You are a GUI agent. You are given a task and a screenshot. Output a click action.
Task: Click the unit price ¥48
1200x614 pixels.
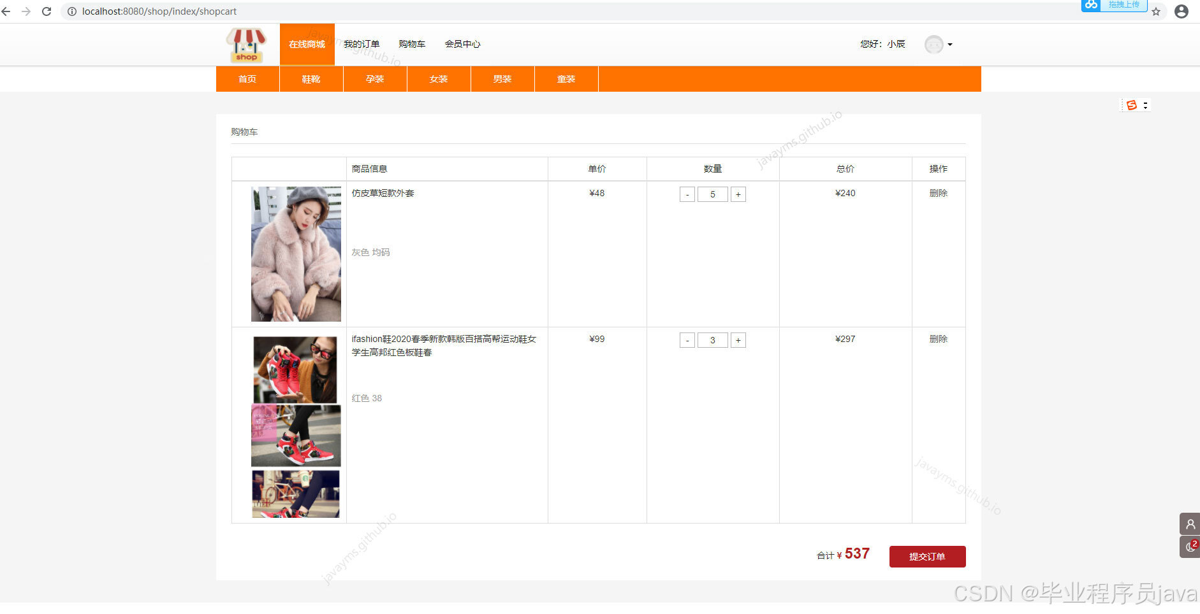click(x=597, y=193)
